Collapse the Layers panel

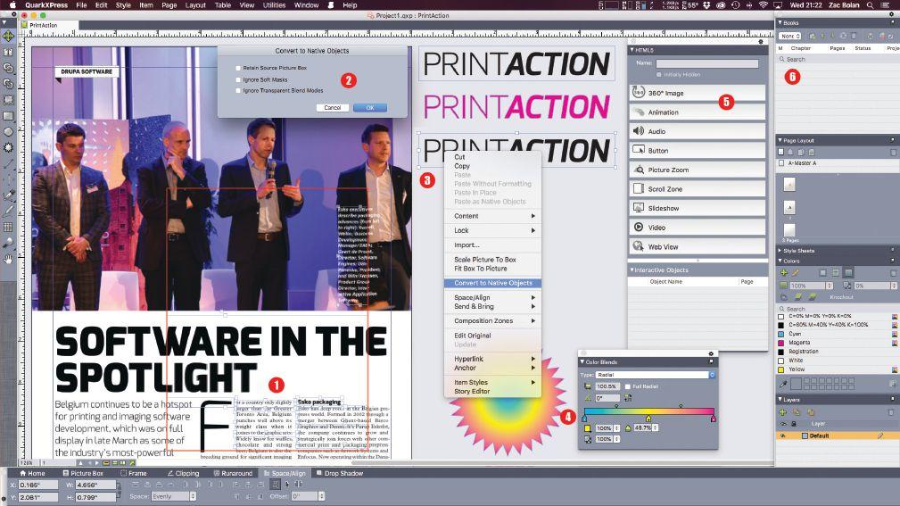(x=780, y=399)
